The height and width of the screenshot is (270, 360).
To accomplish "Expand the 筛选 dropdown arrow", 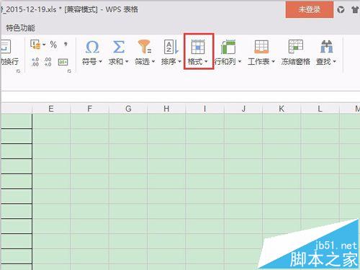I will 153,62.
